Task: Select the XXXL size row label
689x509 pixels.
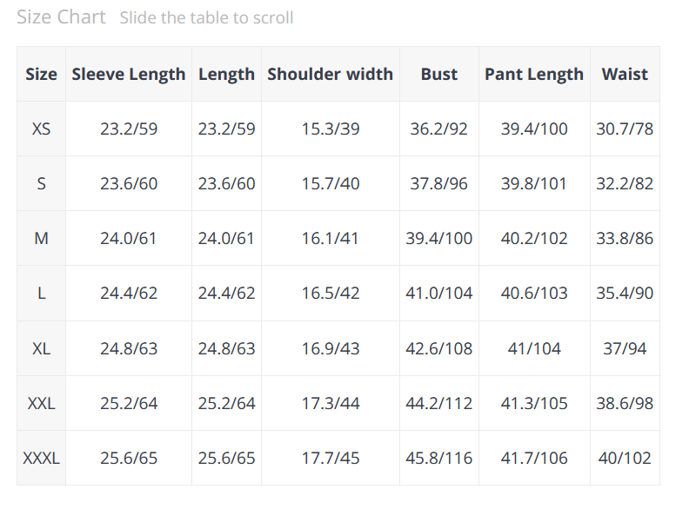Action: (x=41, y=458)
